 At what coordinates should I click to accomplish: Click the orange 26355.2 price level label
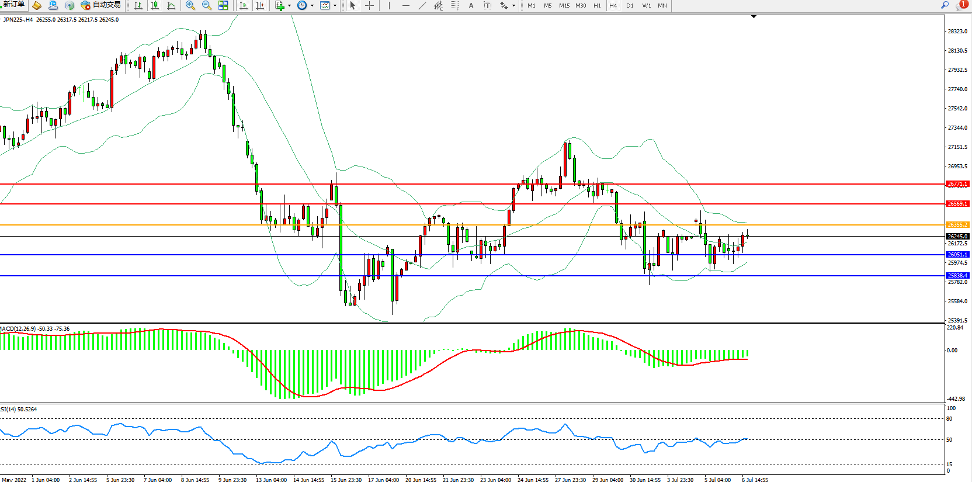(957, 225)
